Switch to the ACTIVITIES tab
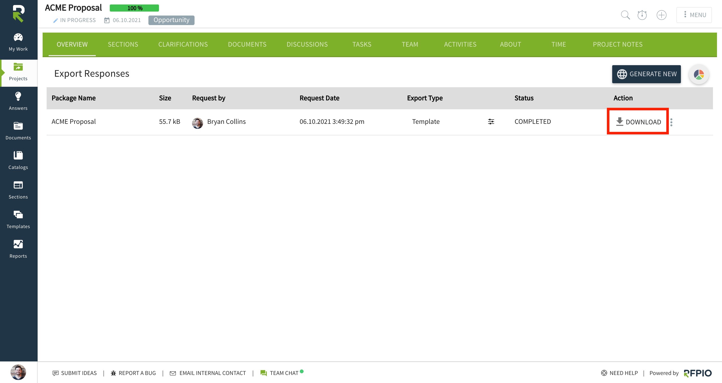The image size is (722, 383). (460, 44)
